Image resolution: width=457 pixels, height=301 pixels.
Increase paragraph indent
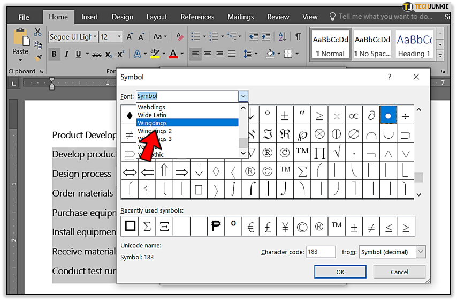266,37
